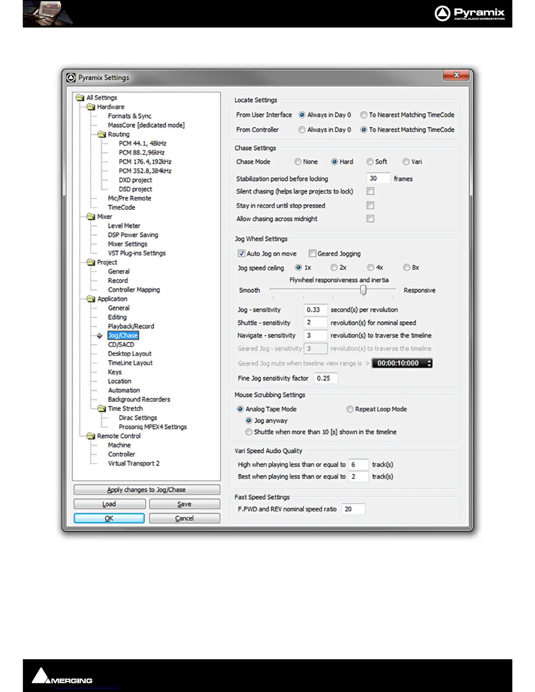Click the Routing folder icon
This screenshot has width=535, height=692.
click(x=102, y=134)
